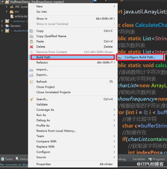Click showFrequency=new code line
The image size is (167, 169).
[142, 99]
